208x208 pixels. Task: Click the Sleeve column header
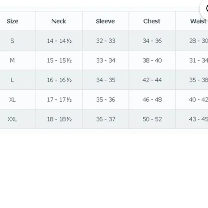point(105,21)
